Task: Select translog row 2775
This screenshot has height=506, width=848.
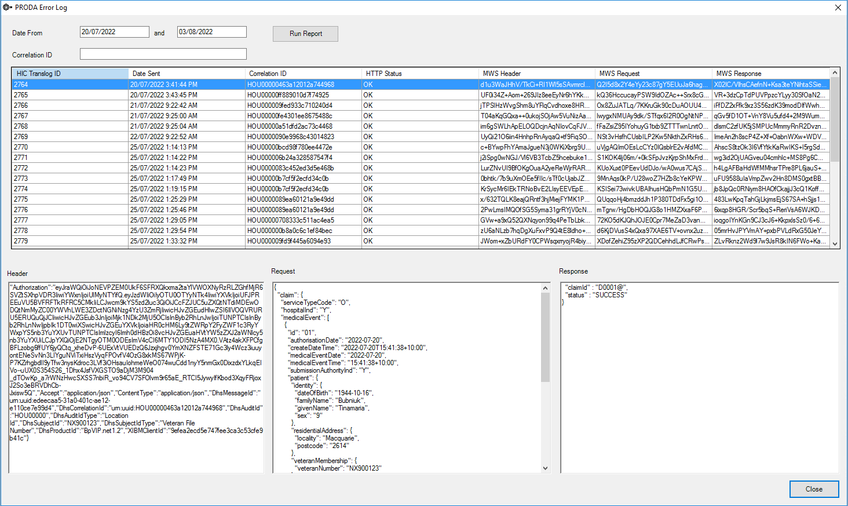Action: (x=421, y=199)
